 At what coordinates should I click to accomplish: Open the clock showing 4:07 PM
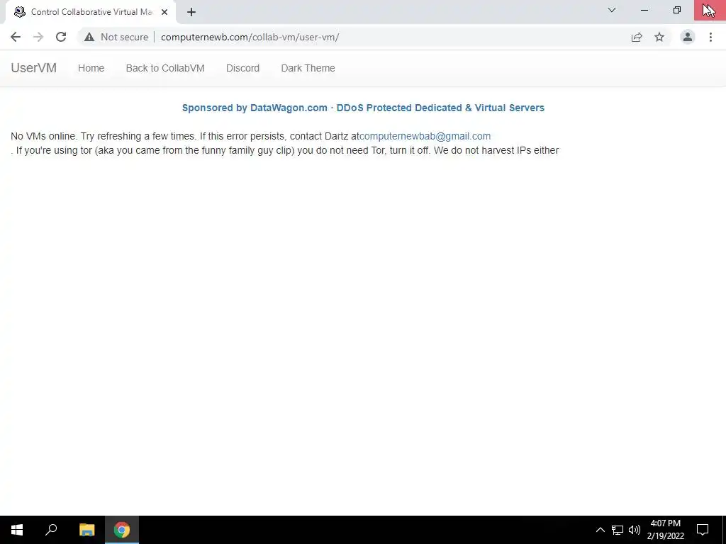pos(665,530)
